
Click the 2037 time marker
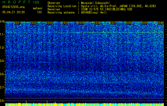coord(113,23)
